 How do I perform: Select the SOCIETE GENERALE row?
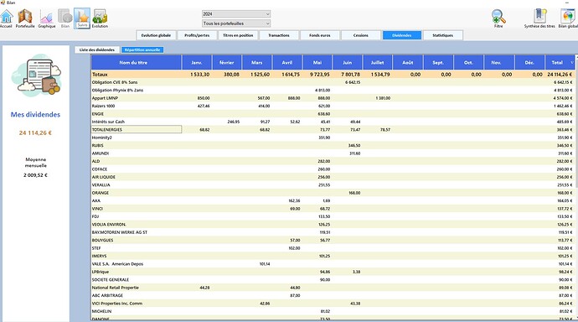(x=333, y=279)
